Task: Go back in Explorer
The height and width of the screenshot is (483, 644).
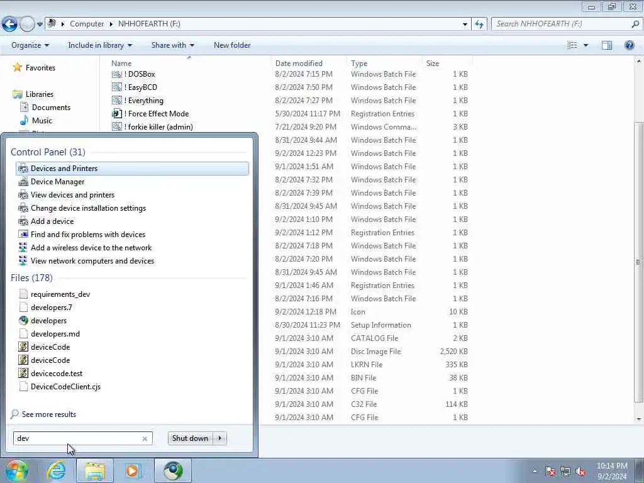Action: coord(9,24)
